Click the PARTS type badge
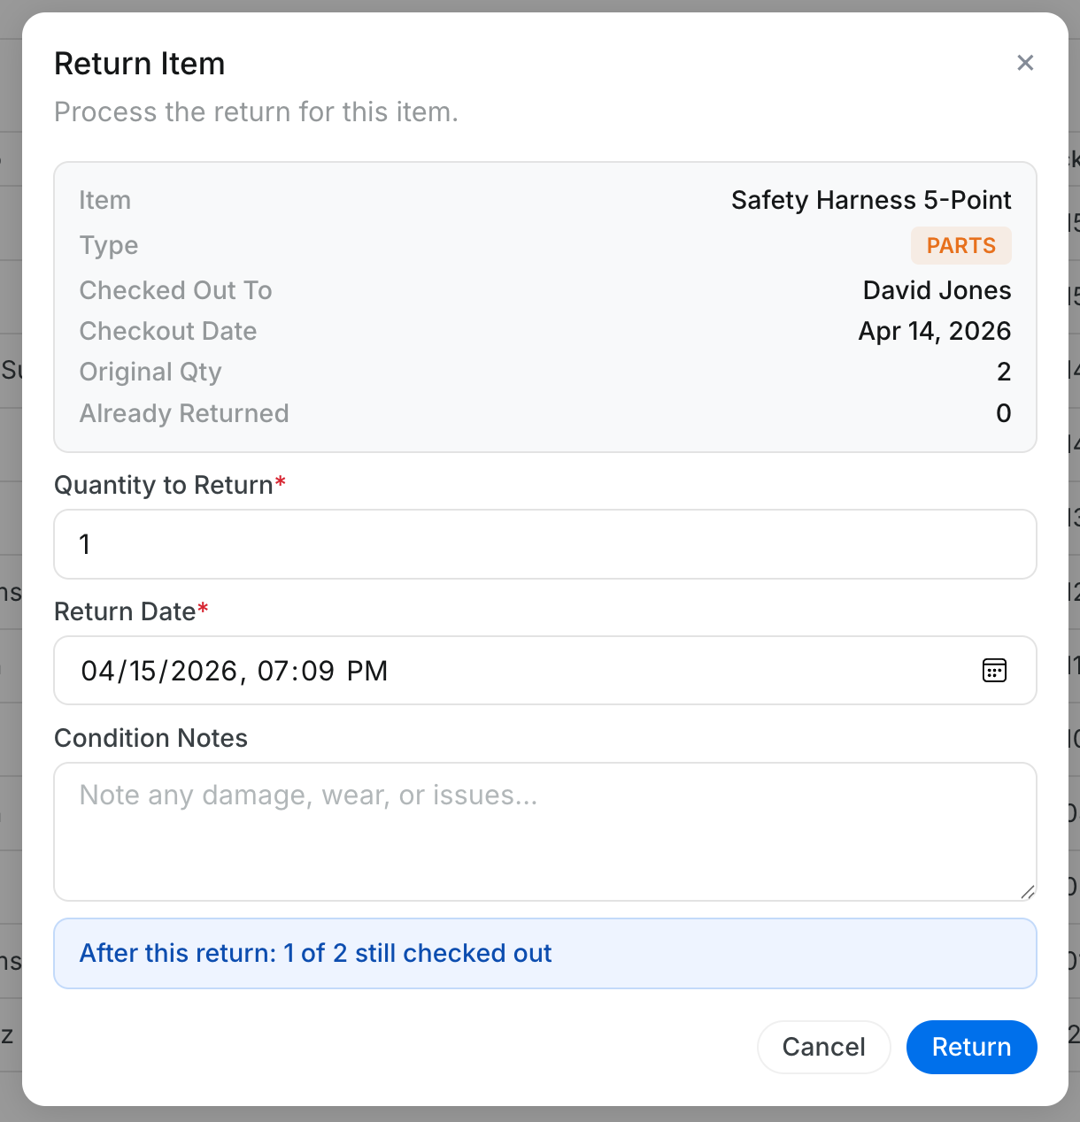1080x1122 pixels. point(961,245)
